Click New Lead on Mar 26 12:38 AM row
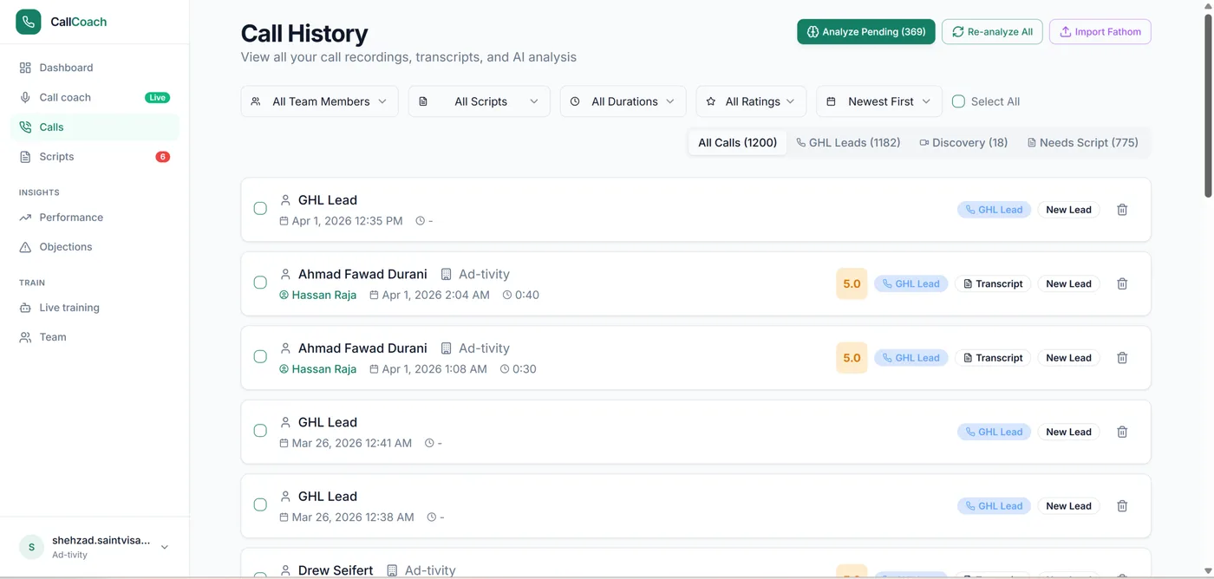The width and height of the screenshot is (1214, 579). (x=1068, y=506)
